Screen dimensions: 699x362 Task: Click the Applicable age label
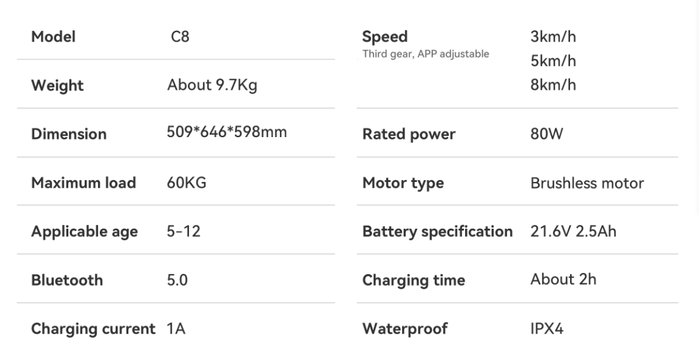84,232
